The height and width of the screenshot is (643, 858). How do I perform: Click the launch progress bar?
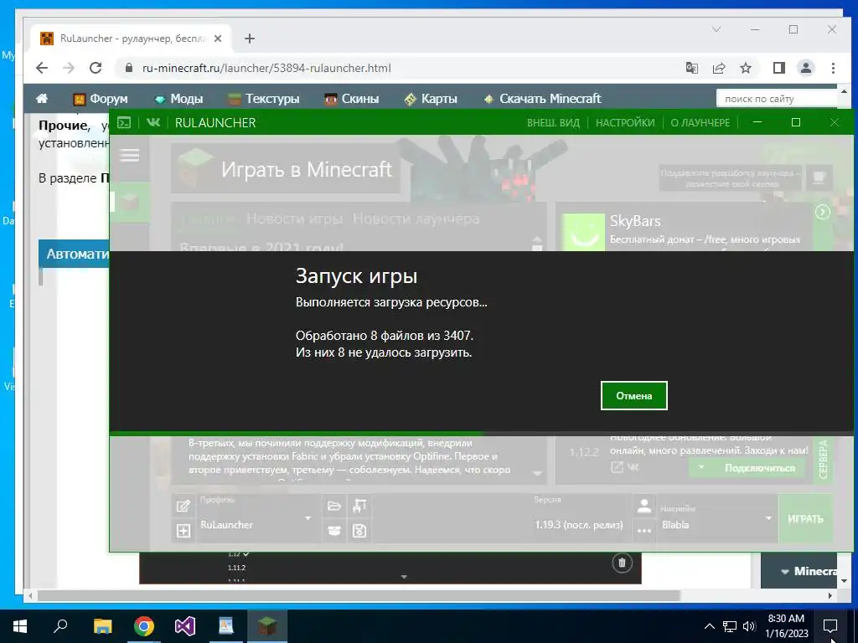[x=482, y=434]
